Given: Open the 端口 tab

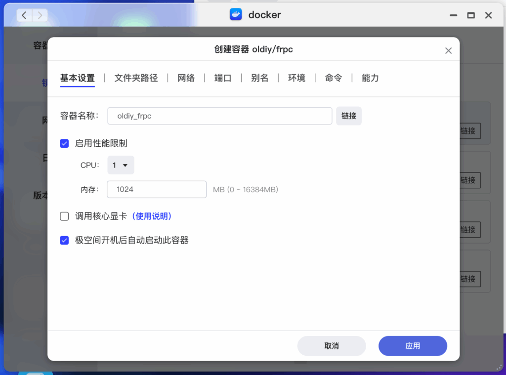Looking at the screenshot, I should tap(223, 78).
